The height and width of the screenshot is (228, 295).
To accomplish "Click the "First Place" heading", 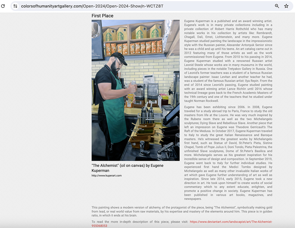I will point(102,16).
